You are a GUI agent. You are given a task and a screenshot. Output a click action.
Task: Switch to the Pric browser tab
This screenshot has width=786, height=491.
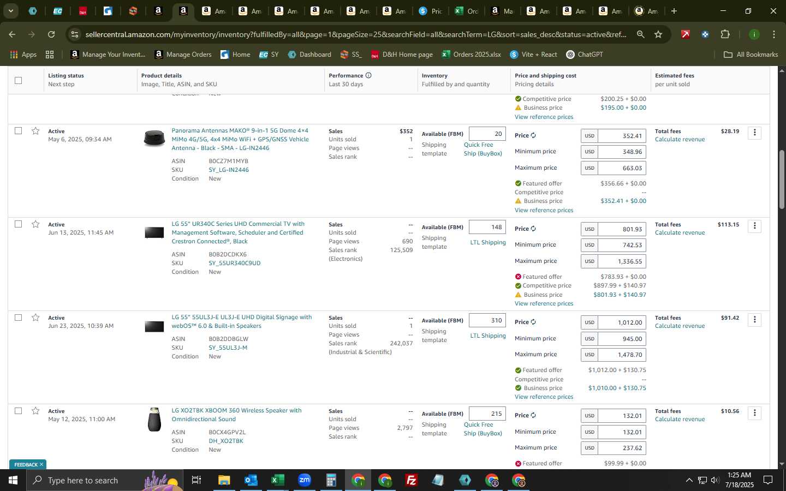(x=431, y=11)
